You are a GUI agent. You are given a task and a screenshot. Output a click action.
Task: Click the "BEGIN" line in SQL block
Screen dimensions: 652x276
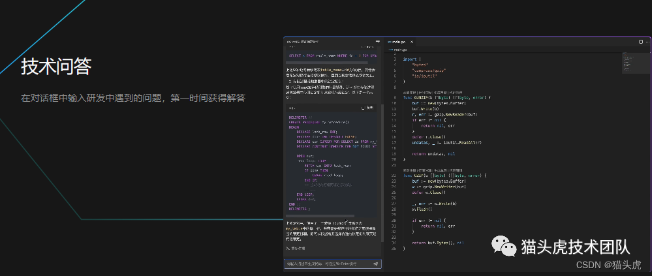pos(293,127)
